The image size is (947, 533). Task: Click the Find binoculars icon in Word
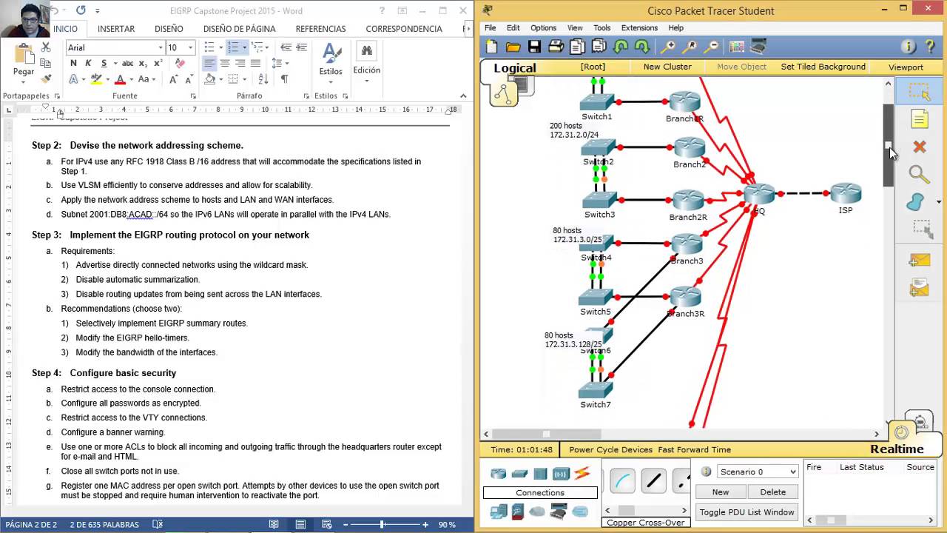tap(366, 52)
